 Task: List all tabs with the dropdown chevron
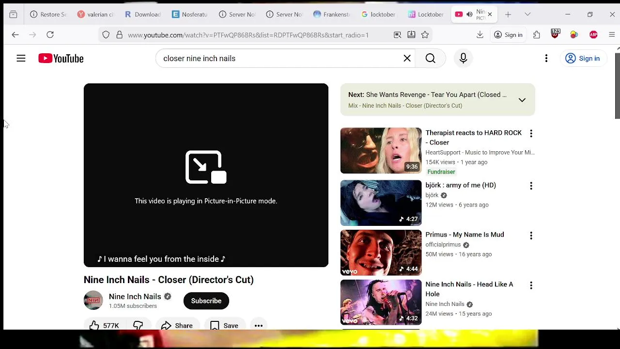(527, 15)
